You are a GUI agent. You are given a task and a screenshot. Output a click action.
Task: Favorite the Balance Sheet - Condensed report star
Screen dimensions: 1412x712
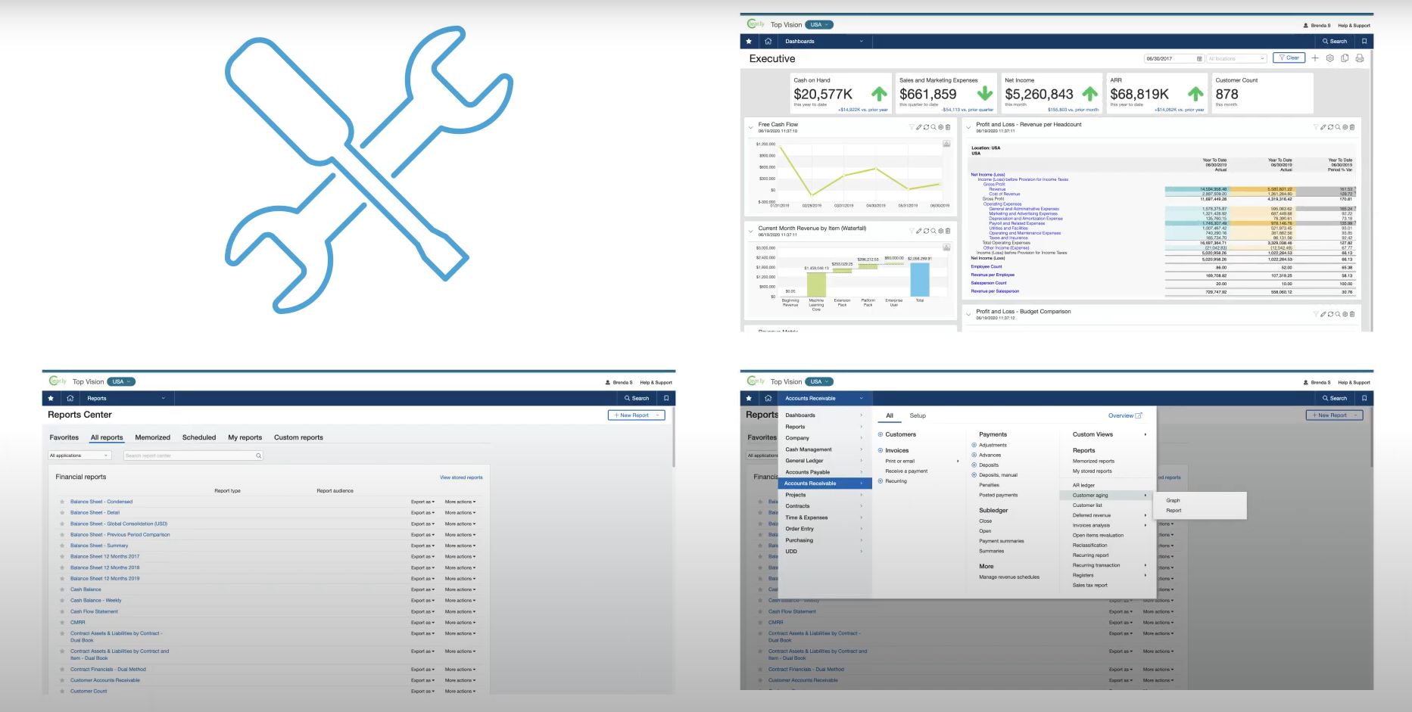[x=62, y=502]
